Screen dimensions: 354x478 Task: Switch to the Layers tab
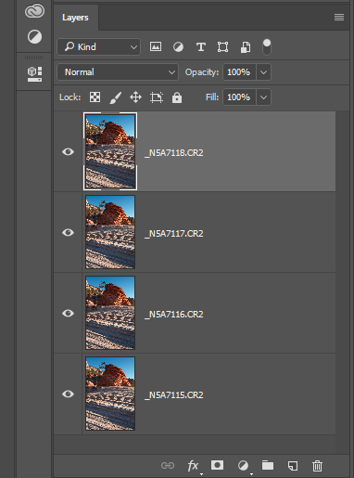tap(75, 18)
